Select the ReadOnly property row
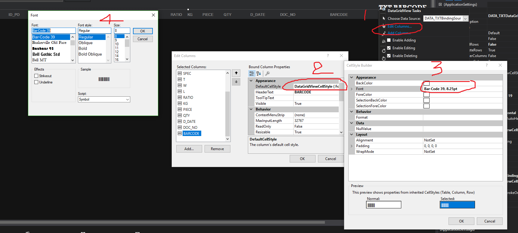 [296, 126]
